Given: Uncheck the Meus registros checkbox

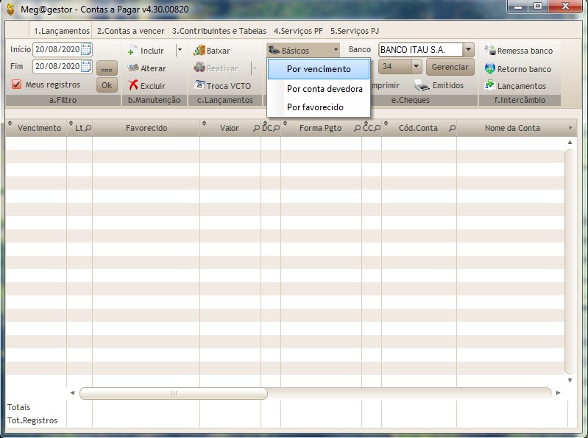Looking at the screenshot, I should pos(17,85).
